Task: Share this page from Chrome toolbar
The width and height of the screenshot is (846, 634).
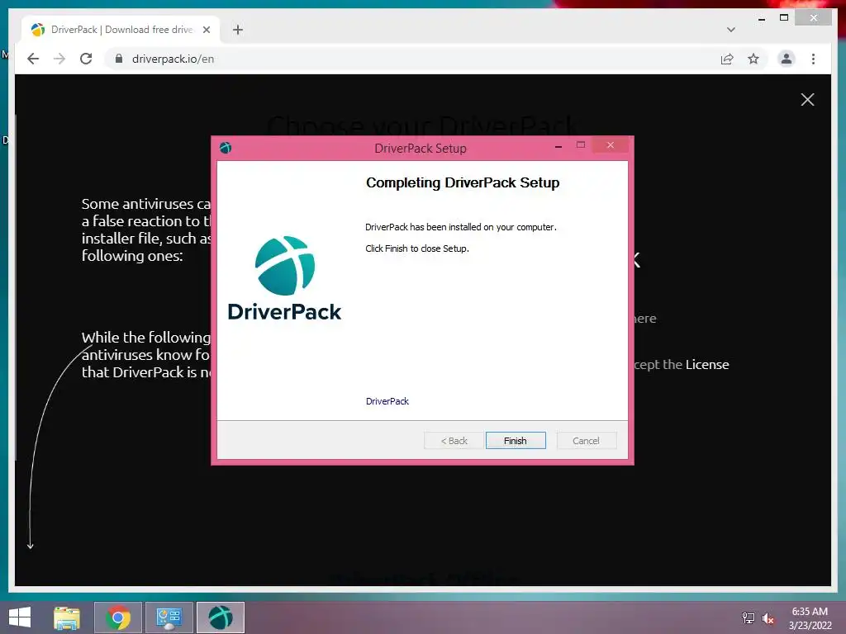Action: [727, 59]
